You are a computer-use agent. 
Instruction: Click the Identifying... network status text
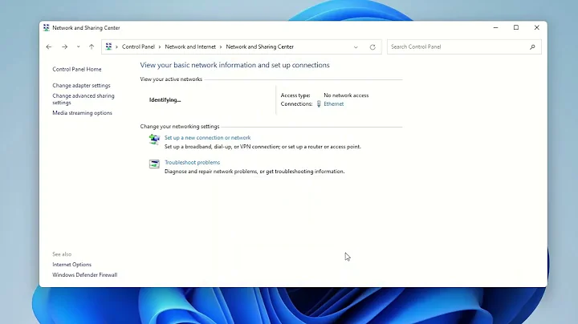[165, 99]
